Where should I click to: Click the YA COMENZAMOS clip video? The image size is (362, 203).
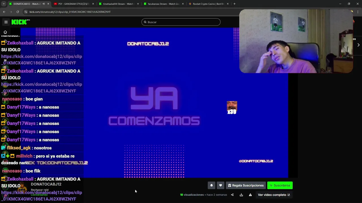point(154,103)
